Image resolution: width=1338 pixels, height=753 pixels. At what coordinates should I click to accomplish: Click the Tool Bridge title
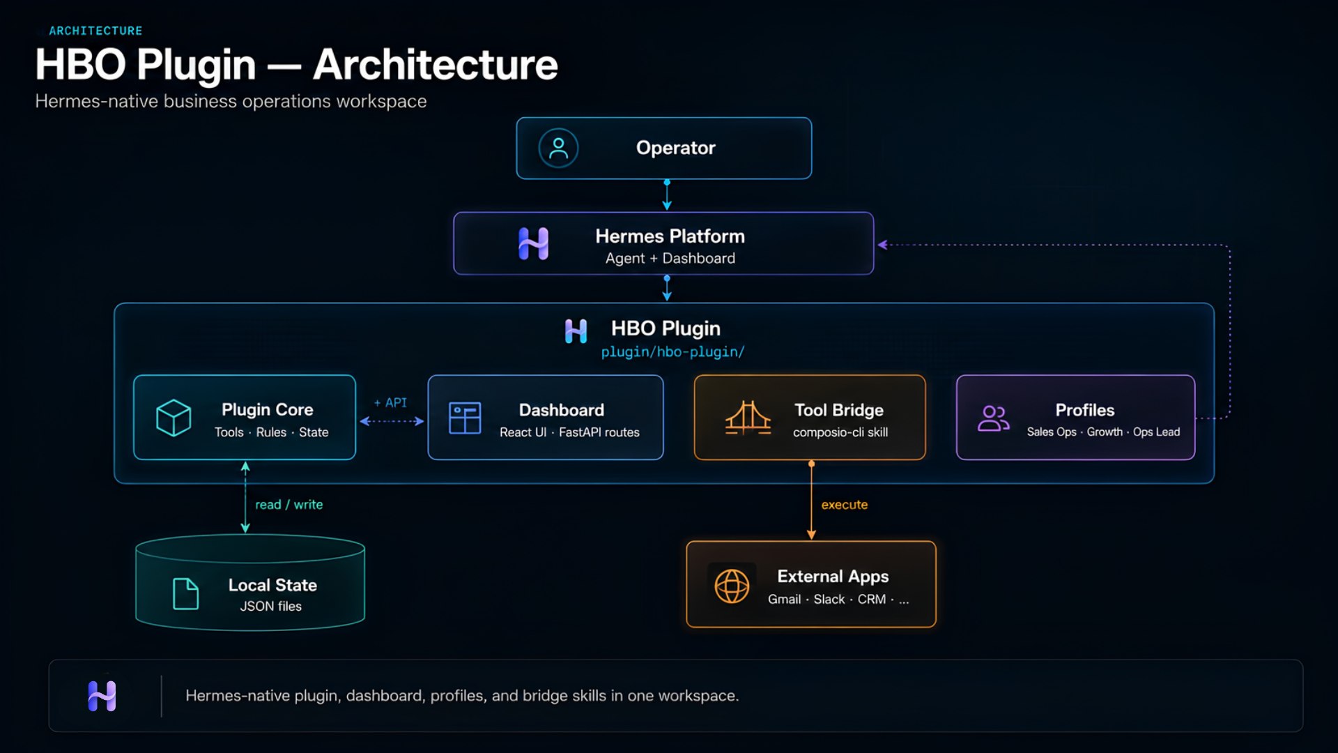click(839, 410)
